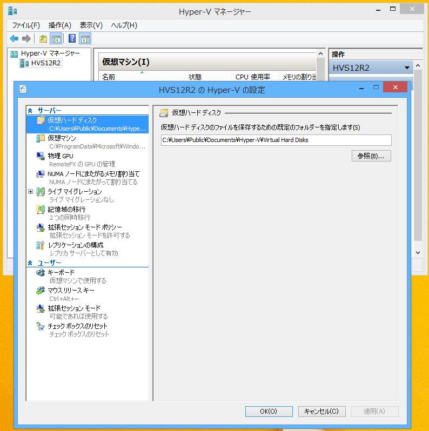Open the ヘルプ(H) menu
The width and height of the screenshot is (429, 431).
124,25
